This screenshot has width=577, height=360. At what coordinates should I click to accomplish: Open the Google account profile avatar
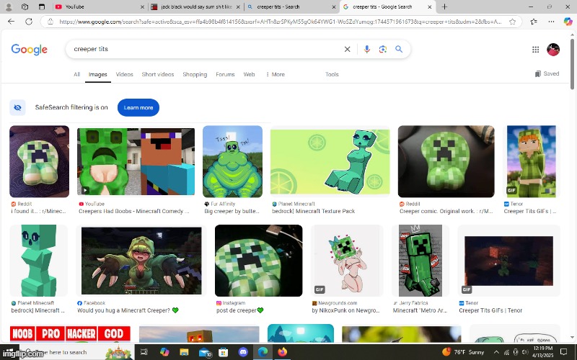[x=553, y=49]
